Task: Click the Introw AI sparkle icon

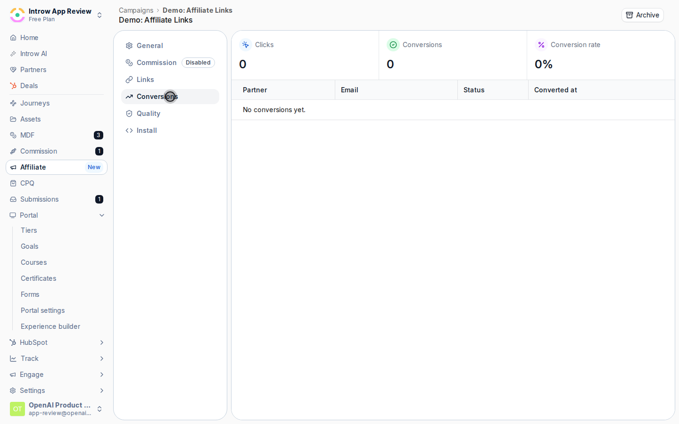Action: (13, 54)
